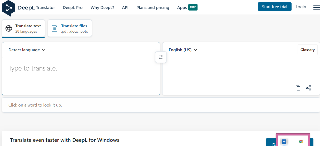This screenshot has height=146, width=320.
Task: Expand the Detect language dropdown
Action: tap(27, 50)
